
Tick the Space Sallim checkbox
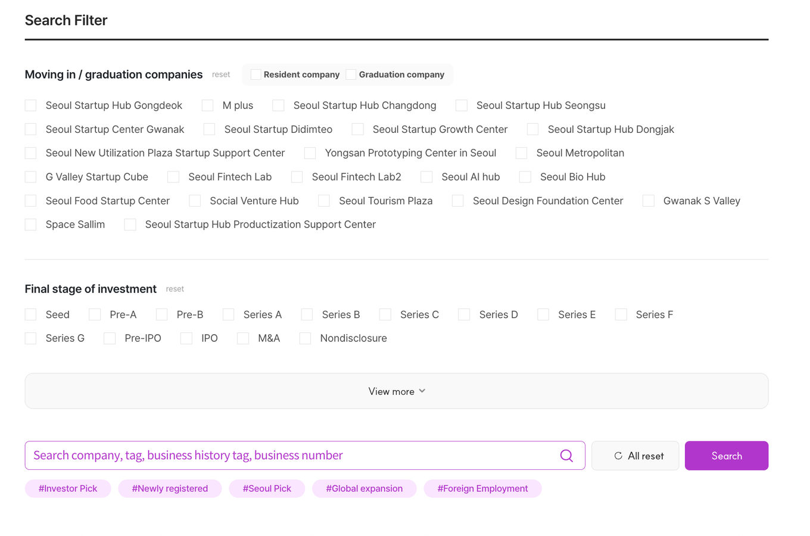[31, 225]
